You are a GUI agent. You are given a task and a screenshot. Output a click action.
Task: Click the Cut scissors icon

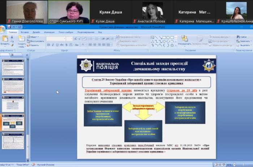(x=13, y=37)
